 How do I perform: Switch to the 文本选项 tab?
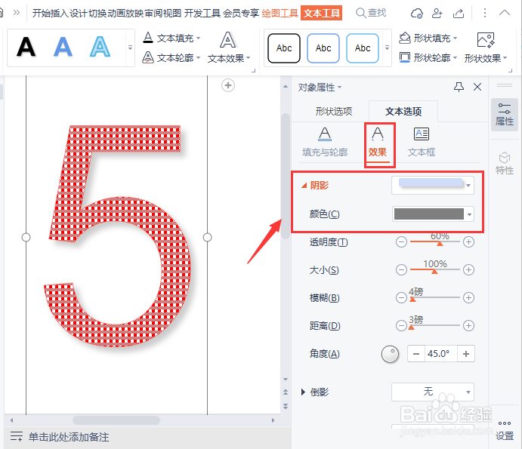(403, 111)
